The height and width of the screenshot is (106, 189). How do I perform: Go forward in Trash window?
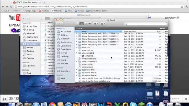coord(61,24)
